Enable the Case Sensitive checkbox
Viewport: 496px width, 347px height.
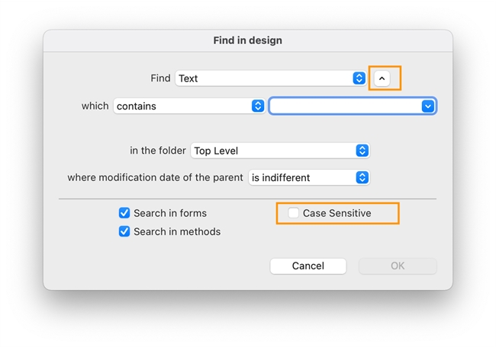[x=294, y=213]
